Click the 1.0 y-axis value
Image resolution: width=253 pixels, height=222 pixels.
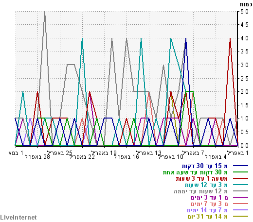click(245, 119)
